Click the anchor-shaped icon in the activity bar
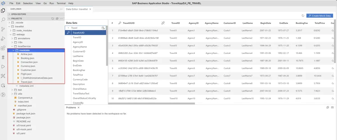Screen dimensions: 337x140 (3, 57)
